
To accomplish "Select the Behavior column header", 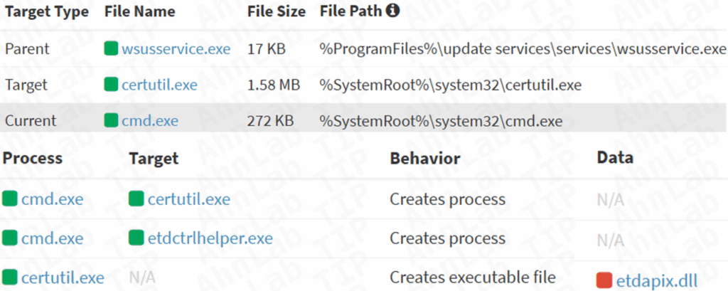I will point(424,158).
